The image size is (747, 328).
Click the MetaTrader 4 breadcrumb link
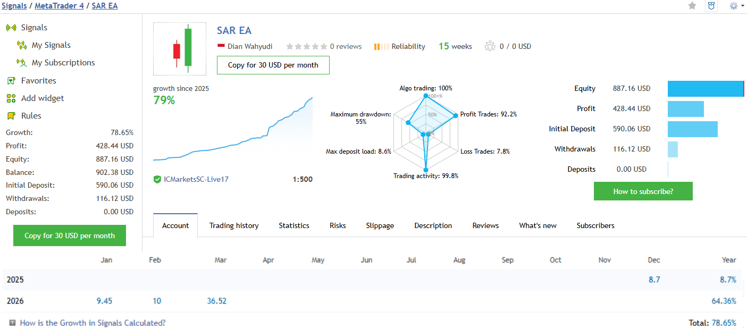point(59,6)
